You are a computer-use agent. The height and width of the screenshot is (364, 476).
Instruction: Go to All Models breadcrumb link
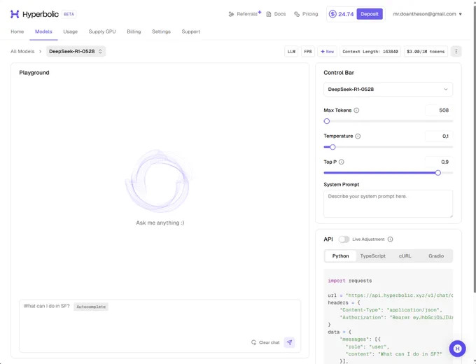click(22, 52)
